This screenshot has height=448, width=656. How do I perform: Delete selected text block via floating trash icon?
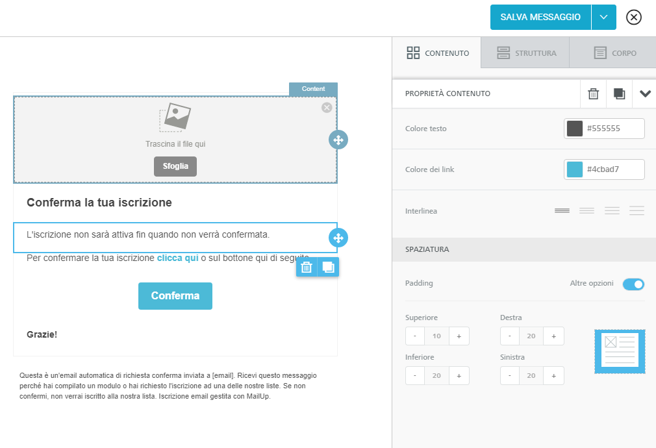tap(307, 267)
